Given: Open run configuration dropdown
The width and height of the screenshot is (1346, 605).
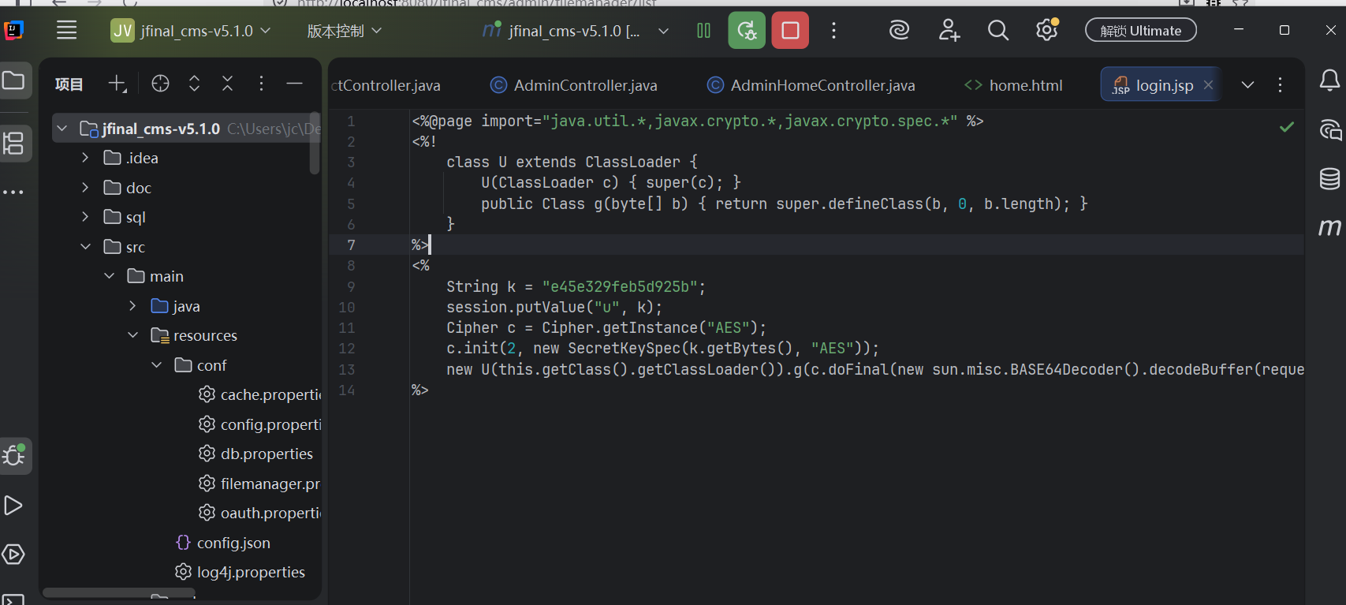Looking at the screenshot, I should (x=576, y=31).
